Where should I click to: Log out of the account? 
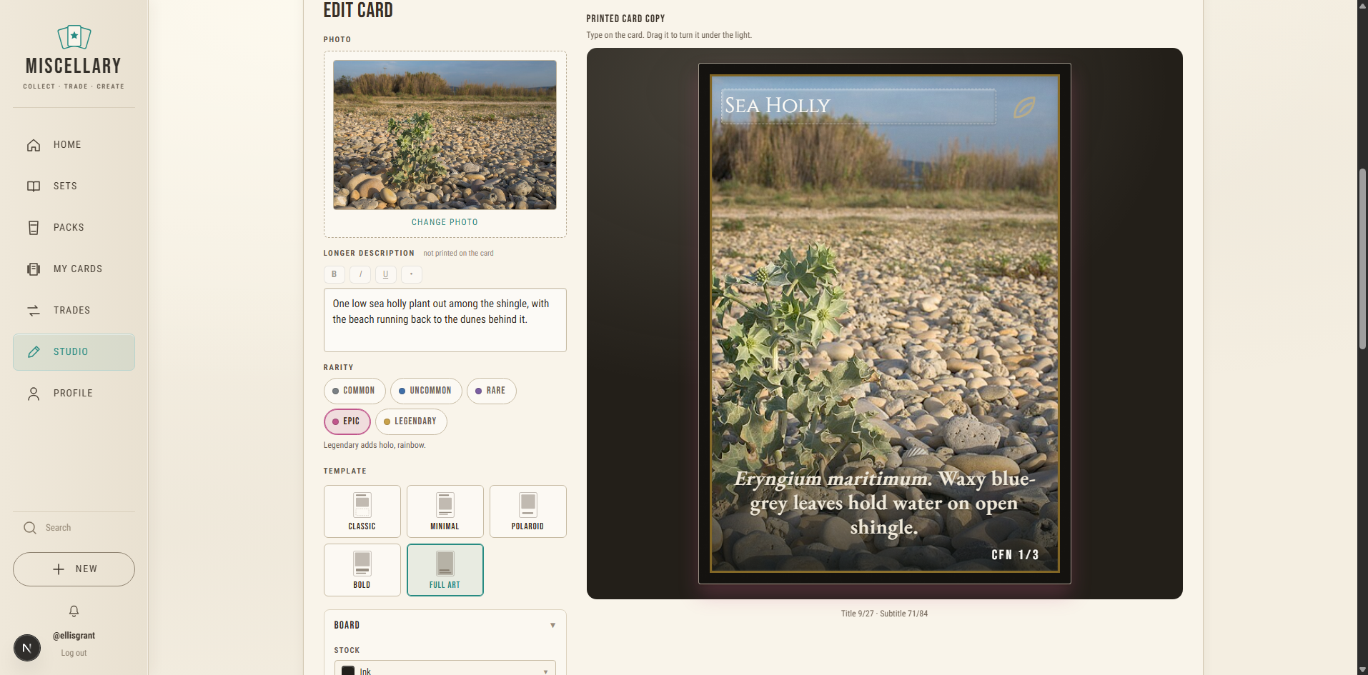click(74, 654)
